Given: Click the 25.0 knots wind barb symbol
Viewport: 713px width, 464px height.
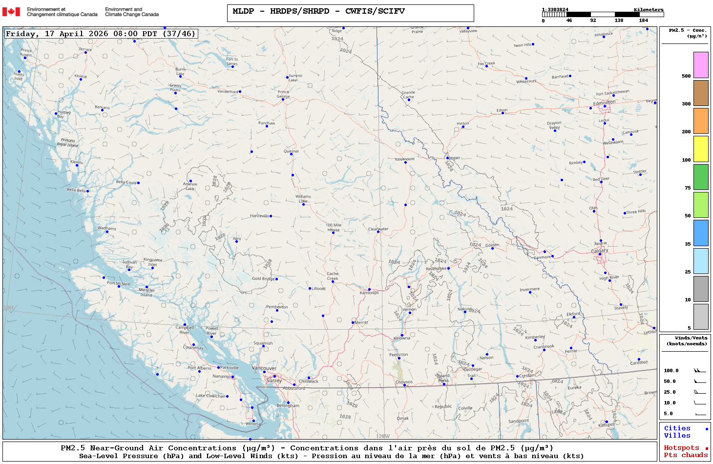Looking at the screenshot, I should coord(700,392).
